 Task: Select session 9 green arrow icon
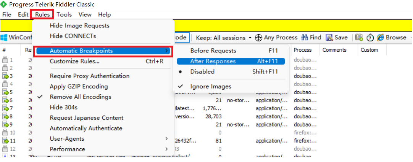(5, 124)
